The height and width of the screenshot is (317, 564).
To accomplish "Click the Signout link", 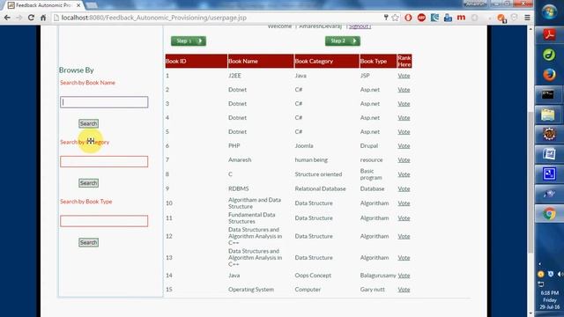I will [359, 26].
